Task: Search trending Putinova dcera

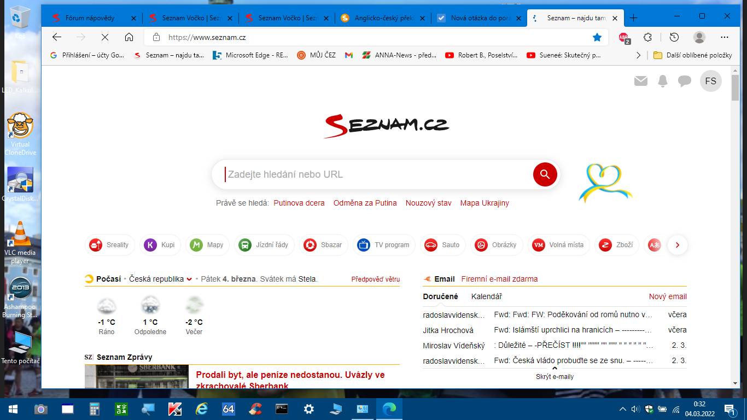Action: (x=299, y=203)
